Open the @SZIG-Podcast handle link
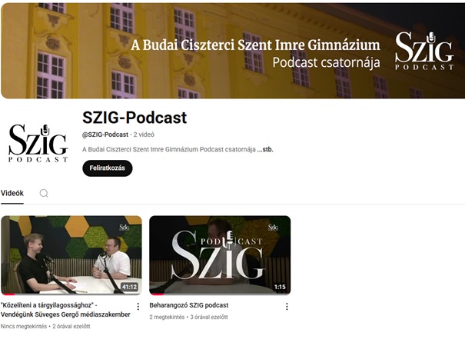465x339 pixels. click(x=105, y=135)
